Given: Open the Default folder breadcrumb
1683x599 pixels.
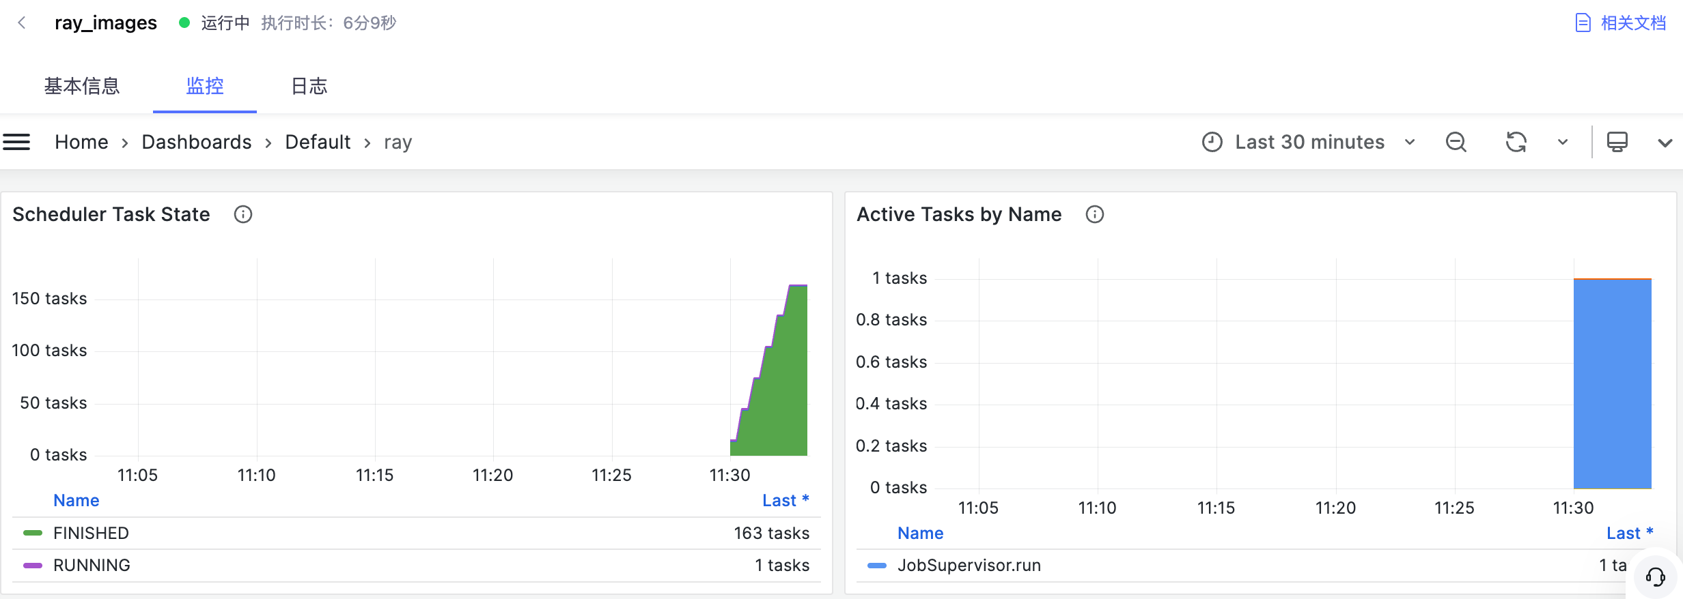Looking at the screenshot, I should [x=318, y=142].
